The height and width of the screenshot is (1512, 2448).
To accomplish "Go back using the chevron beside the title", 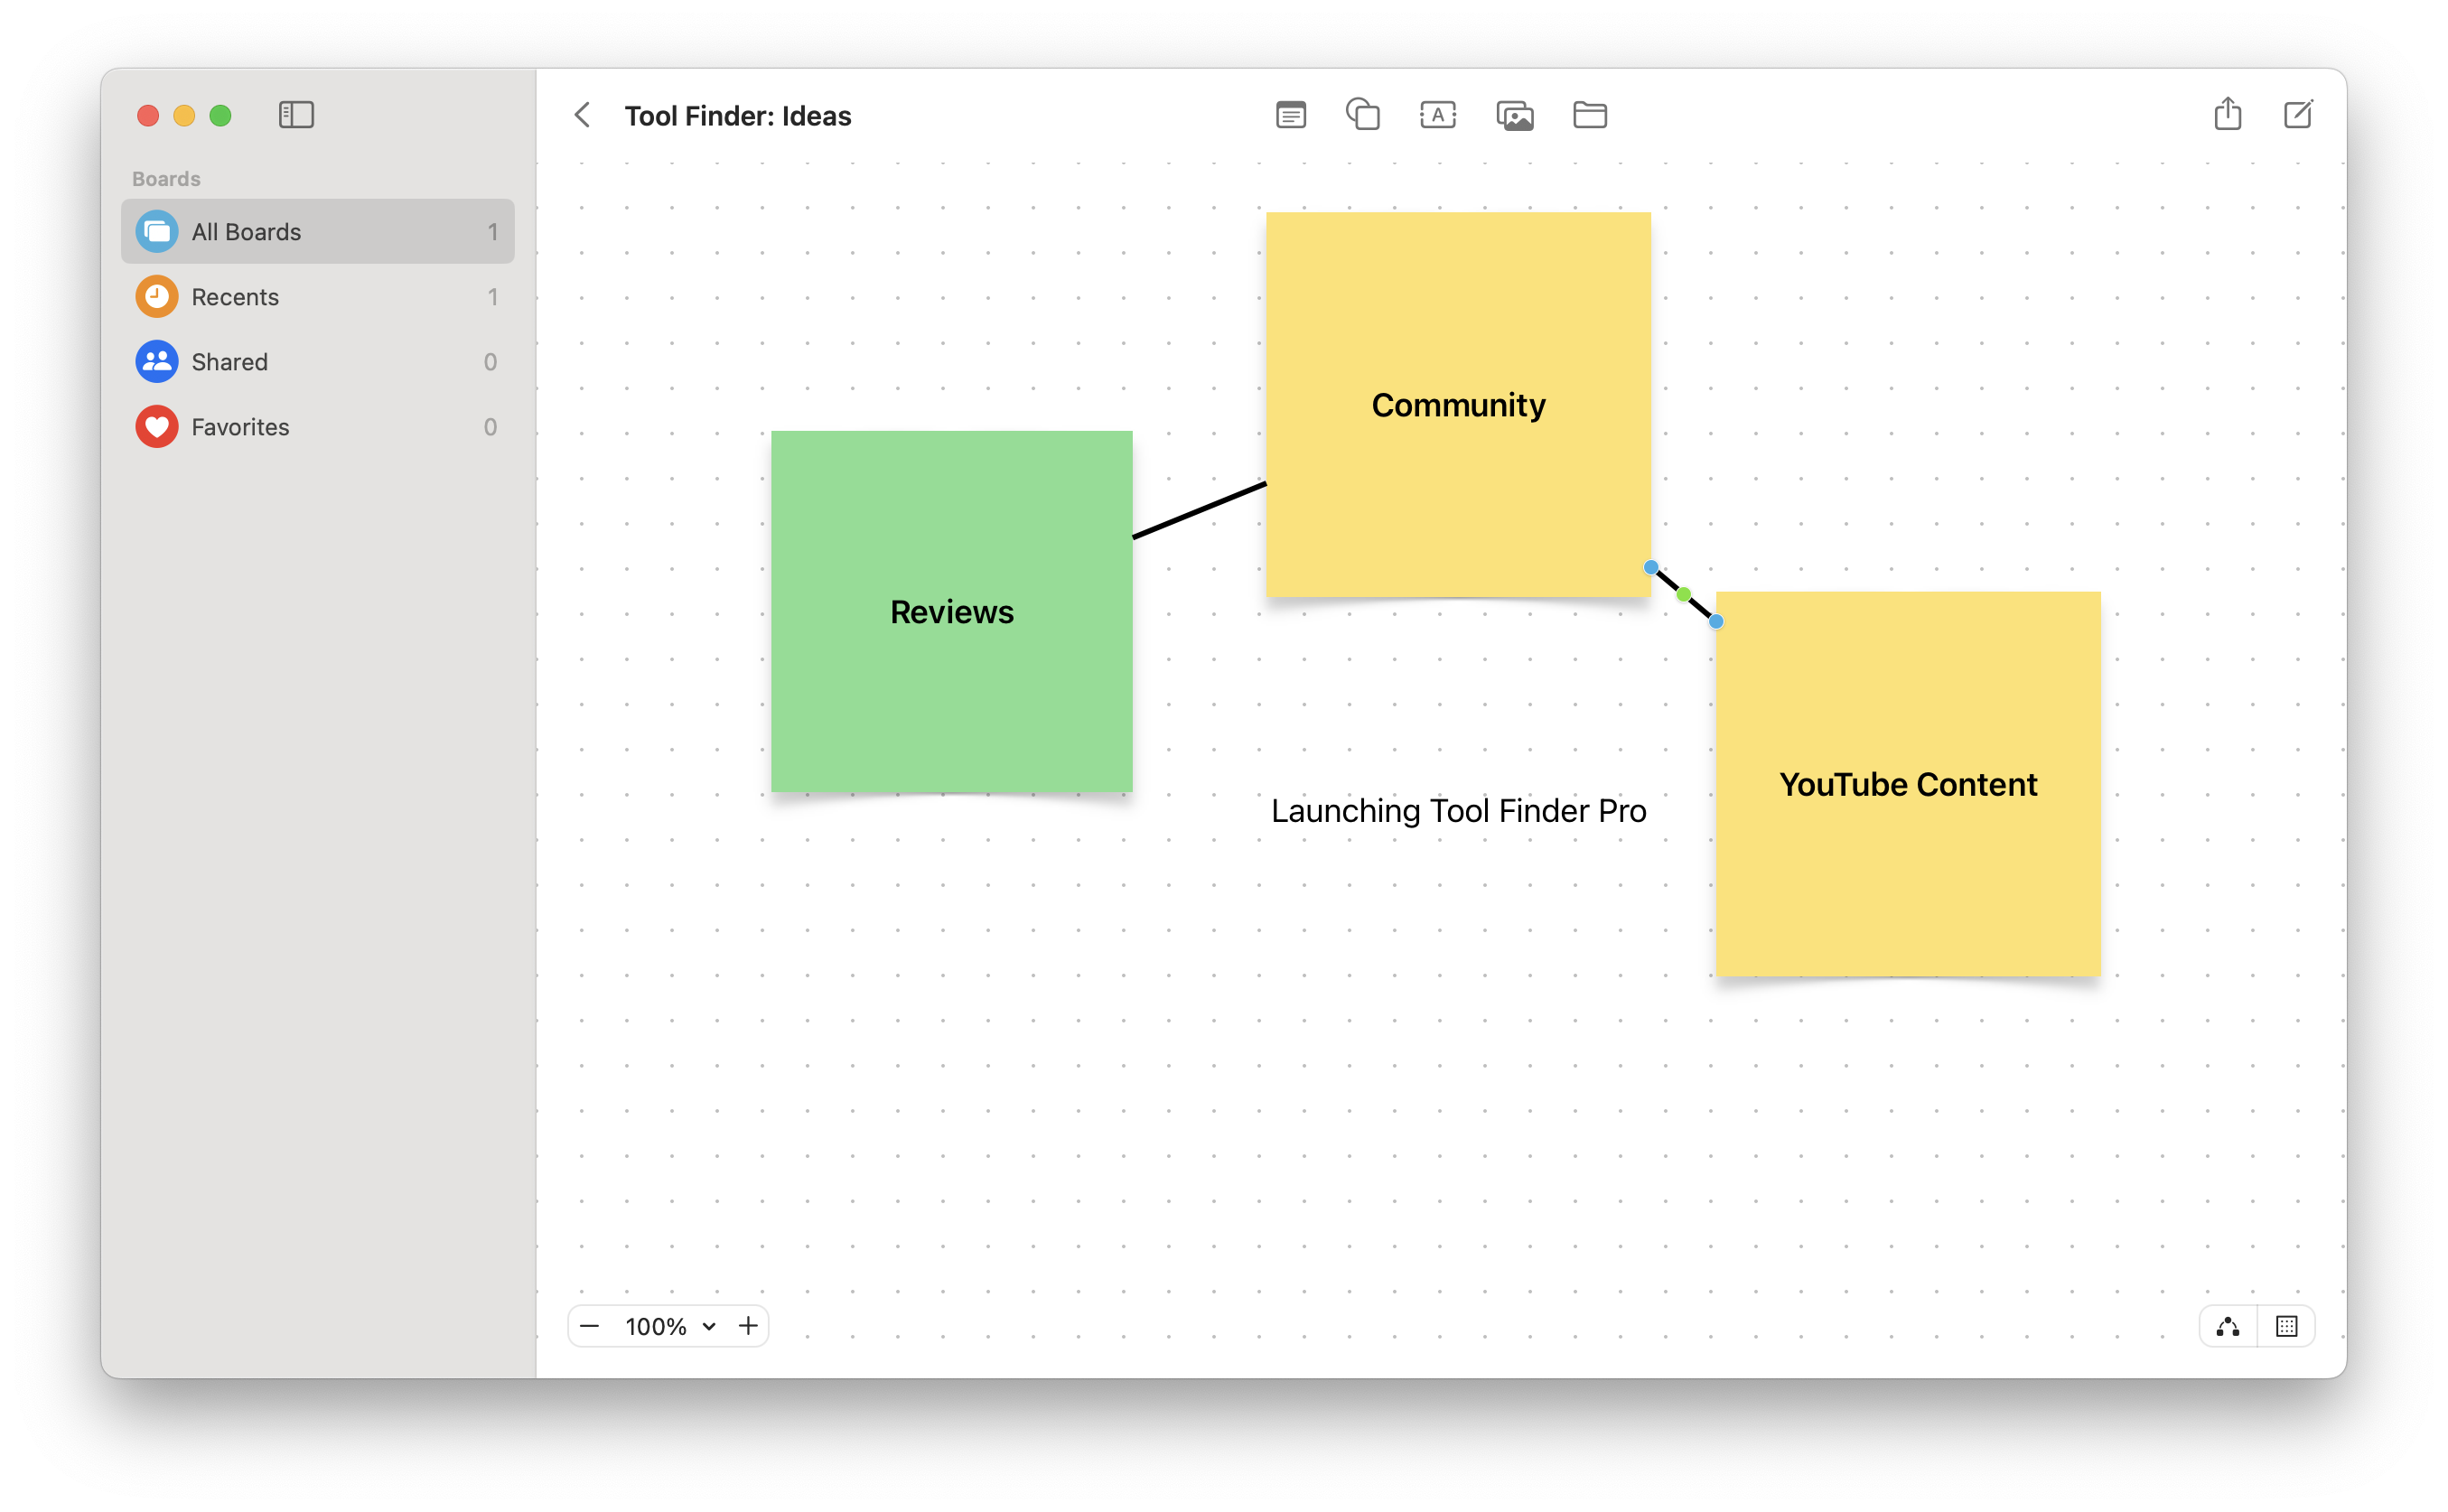I will pos(582,115).
